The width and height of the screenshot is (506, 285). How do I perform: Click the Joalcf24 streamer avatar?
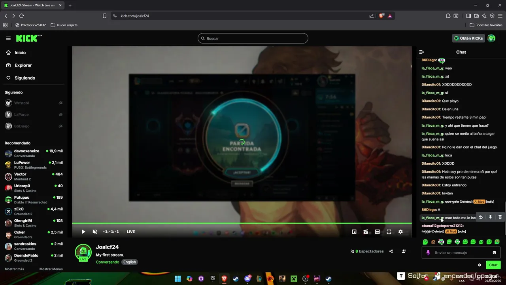(x=83, y=253)
